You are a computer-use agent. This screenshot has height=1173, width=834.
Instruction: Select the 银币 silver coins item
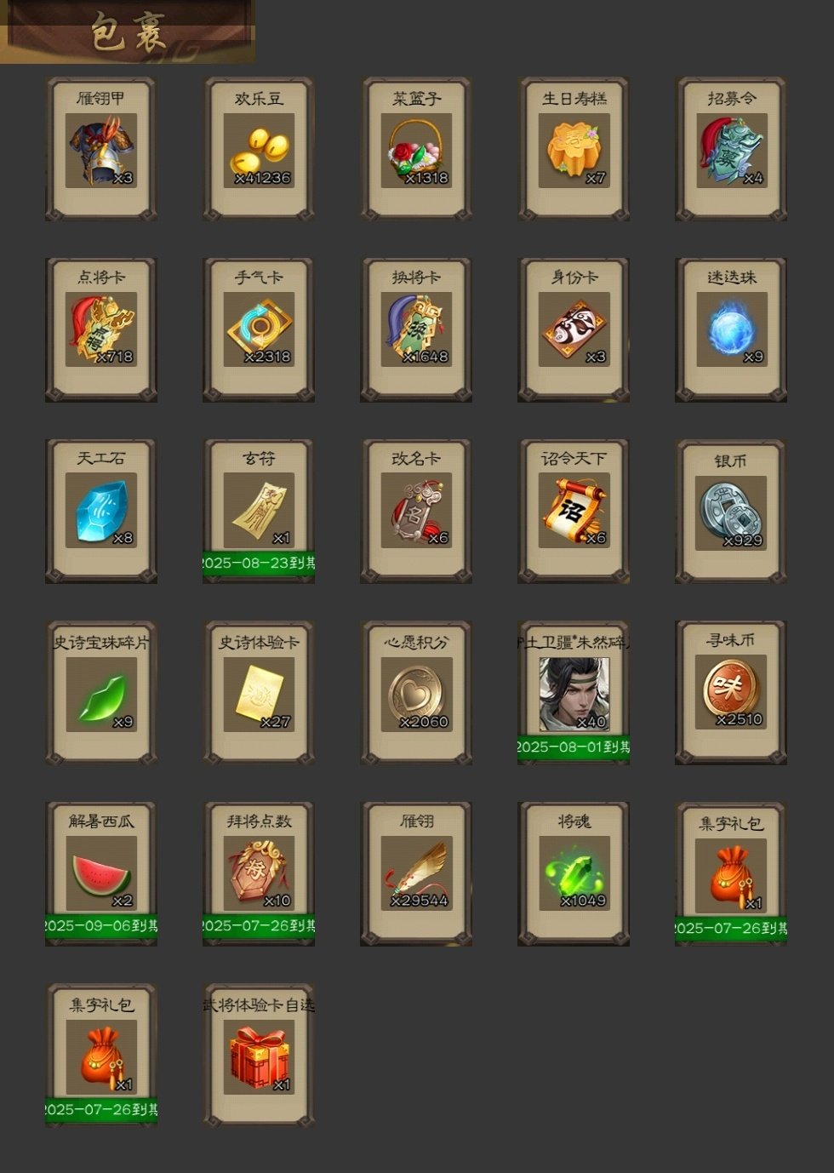tap(731, 511)
